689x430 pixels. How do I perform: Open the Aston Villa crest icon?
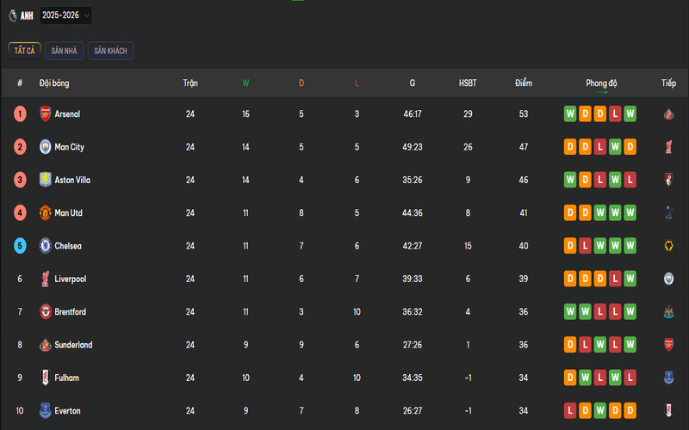coord(46,180)
